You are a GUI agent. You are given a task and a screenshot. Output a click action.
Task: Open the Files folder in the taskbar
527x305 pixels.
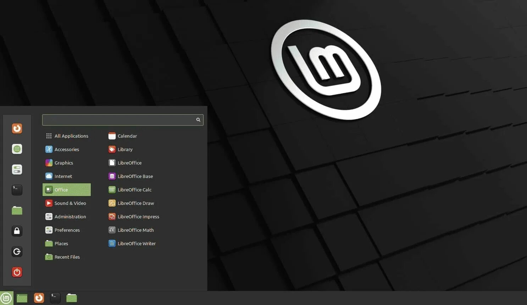point(72,298)
